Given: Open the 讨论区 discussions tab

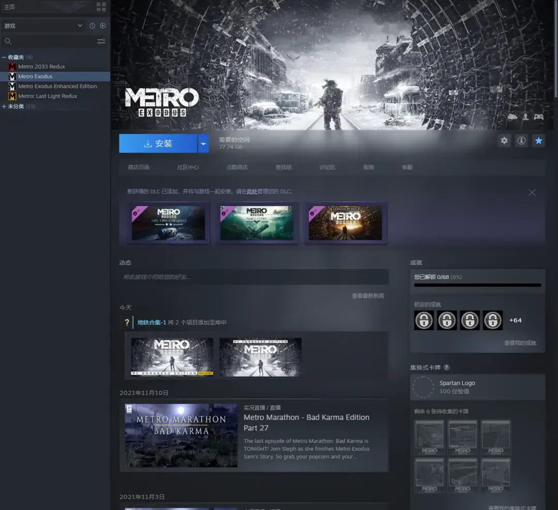Looking at the screenshot, I should 328,167.
